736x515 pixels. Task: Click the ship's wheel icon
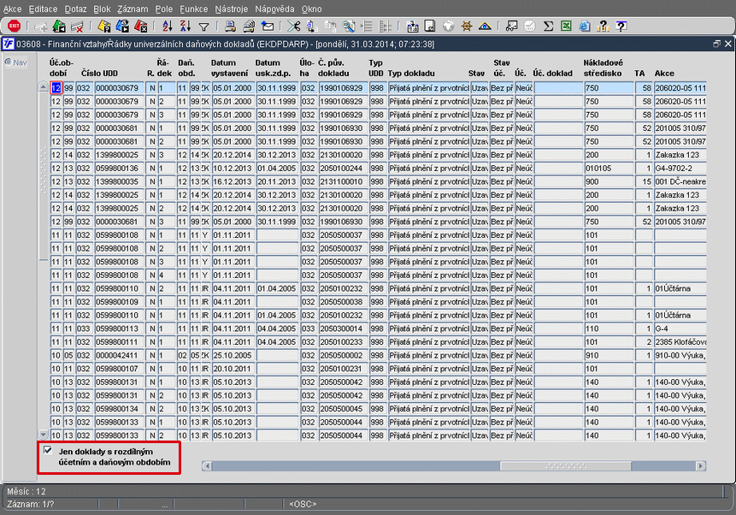(466, 26)
